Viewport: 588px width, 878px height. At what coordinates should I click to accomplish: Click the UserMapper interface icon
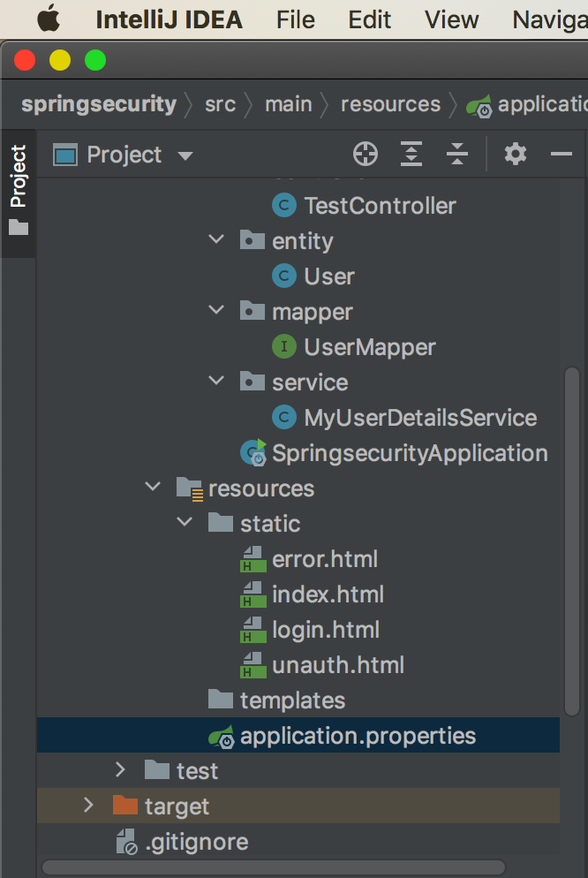click(x=284, y=346)
